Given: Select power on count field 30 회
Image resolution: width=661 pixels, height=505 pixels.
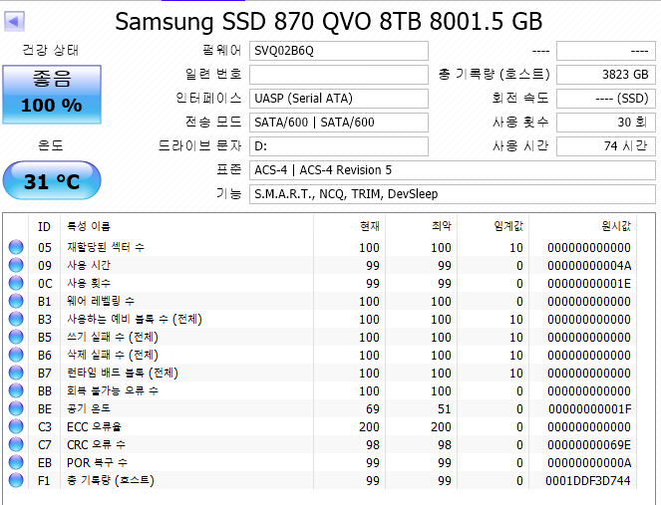Looking at the screenshot, I should point(606,123).
